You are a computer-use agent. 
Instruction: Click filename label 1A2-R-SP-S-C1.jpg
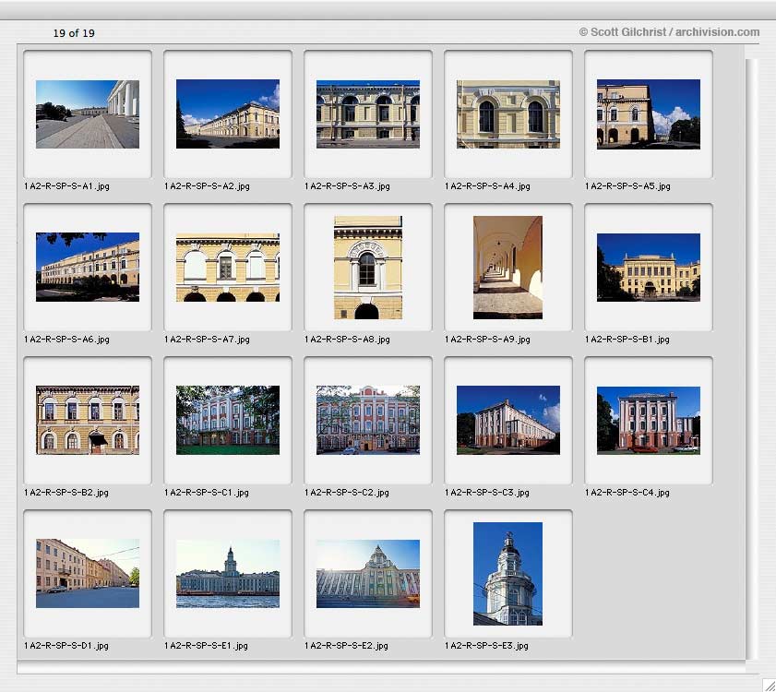(207, 493)
